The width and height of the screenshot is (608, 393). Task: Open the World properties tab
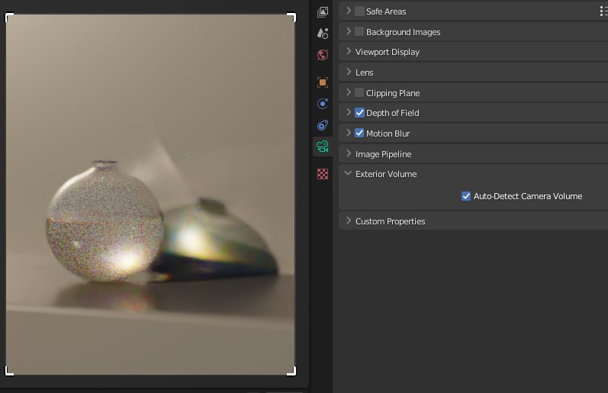[323, 55]
